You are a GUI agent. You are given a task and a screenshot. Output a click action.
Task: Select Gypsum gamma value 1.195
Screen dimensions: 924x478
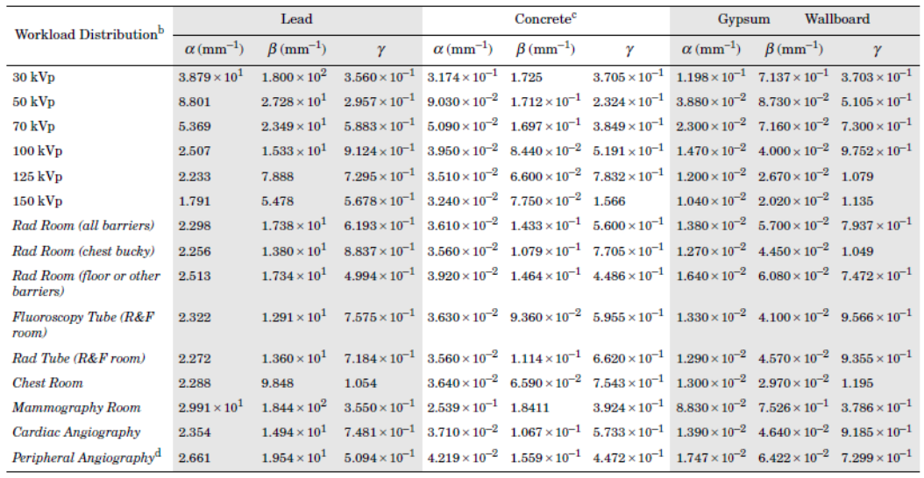pos(856,383)
